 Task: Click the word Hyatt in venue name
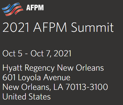(12, 68)
